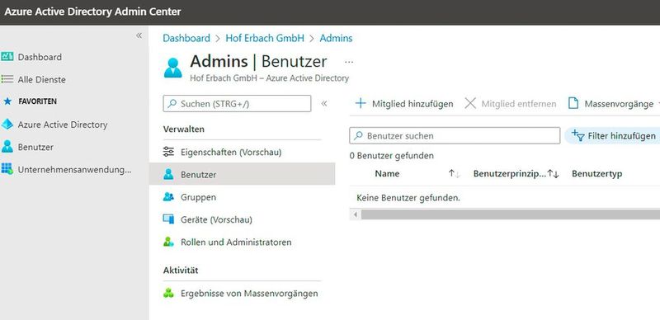Viewport: 660px width, 320px height.
Task: Click Hof Erbach GmbH – Azure Active Directory subtitle
Action: click(270, 78)
